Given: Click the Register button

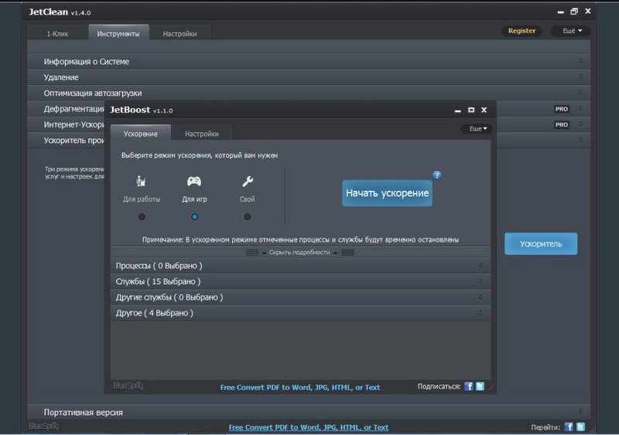Looking at the screenshot, I should point(522,31).
